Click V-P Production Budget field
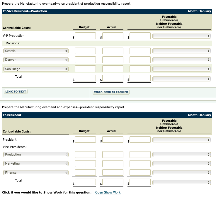216x197 pixels. (85, 36)
